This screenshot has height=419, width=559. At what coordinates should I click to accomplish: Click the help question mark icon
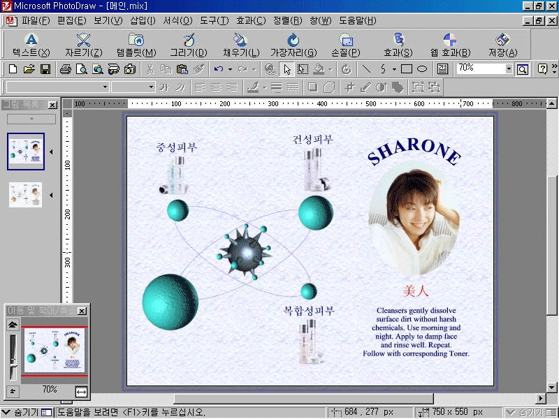pyautogui.click(x=542, y=69)
